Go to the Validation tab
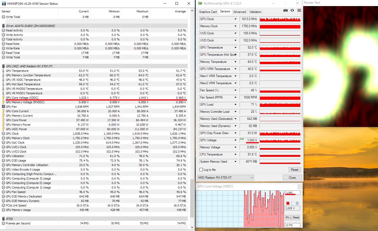 255,12
